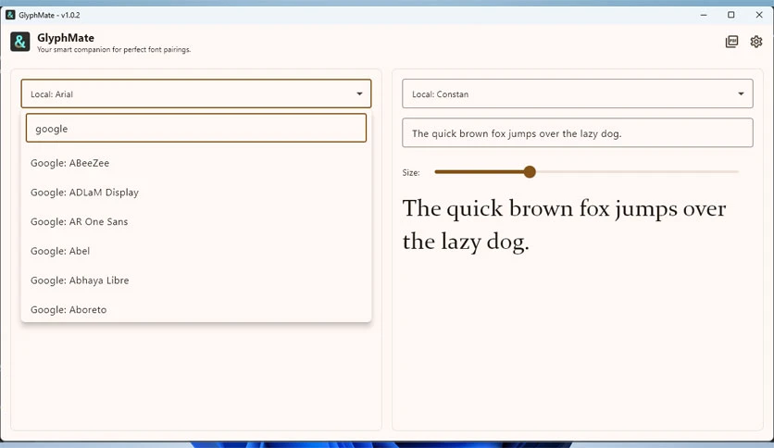The image size is (774, 448).
Task: Click the Size slider handle
Action: pyautogui.click(x=530, y=171)
